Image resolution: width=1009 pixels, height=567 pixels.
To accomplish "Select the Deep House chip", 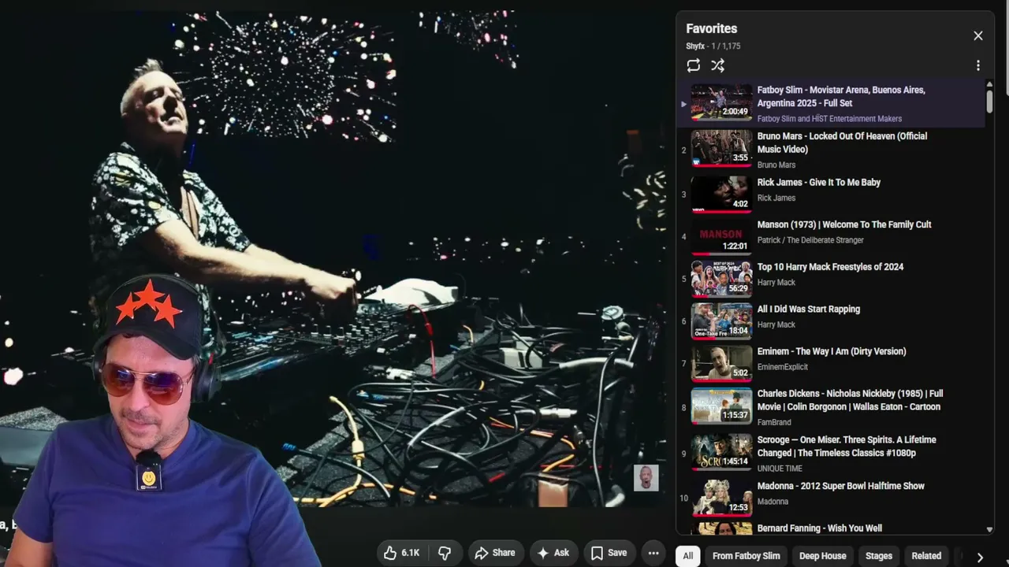I will click(x=822, y=556).
